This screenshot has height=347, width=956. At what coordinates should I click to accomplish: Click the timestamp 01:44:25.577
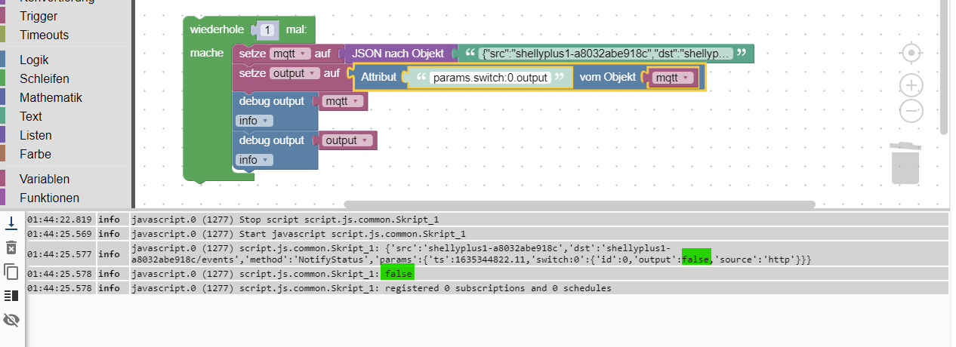point(60,254)
